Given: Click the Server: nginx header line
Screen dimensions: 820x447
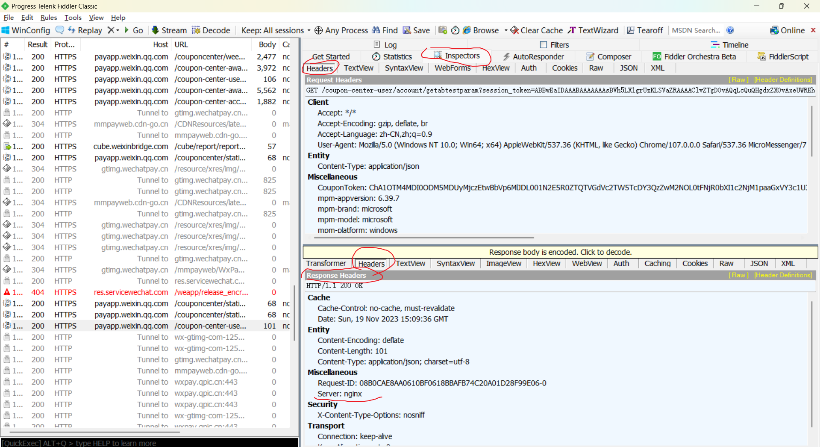Looking at the screenshot, I should (339, 394).
